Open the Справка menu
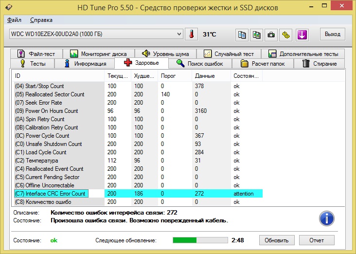356x254 pixels. click(41, 20)
